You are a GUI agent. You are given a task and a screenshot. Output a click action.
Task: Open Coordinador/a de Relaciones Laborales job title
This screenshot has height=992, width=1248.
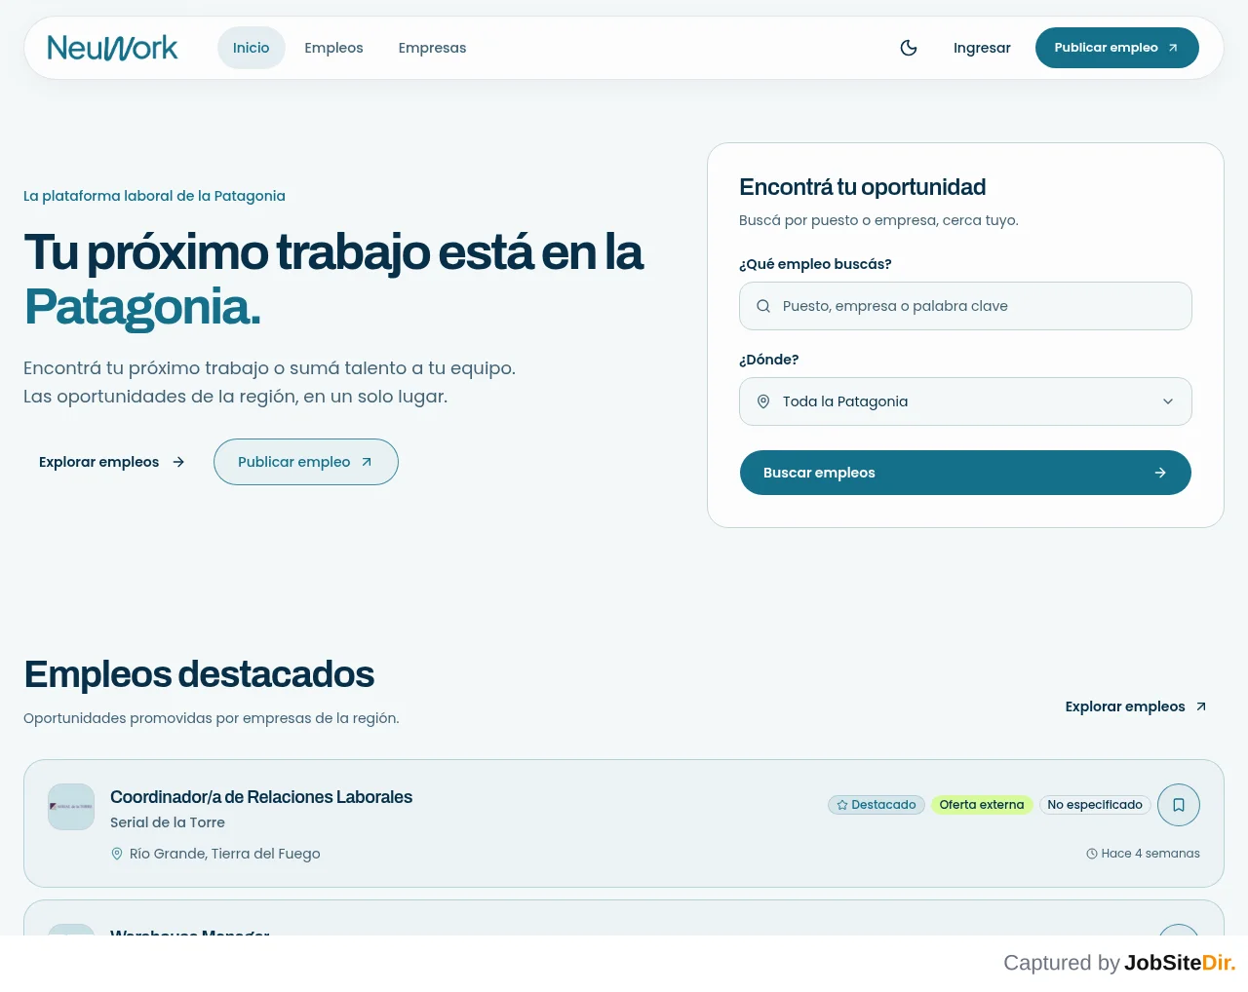click(261, 797)
